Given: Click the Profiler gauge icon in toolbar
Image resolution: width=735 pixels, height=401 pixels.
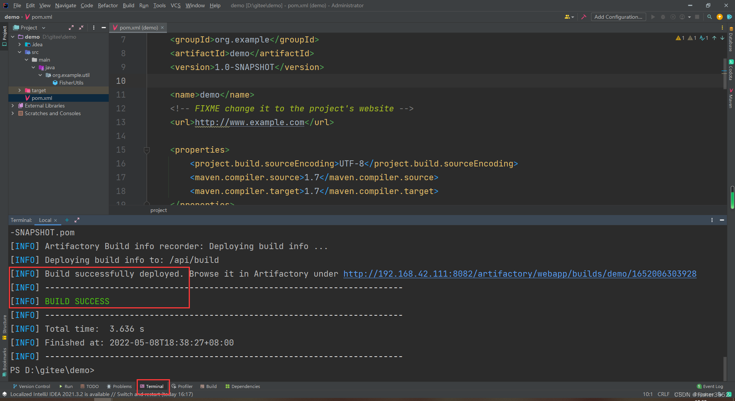Looking at the screenshot, I should pyautogui.click(x=682, y=17).
